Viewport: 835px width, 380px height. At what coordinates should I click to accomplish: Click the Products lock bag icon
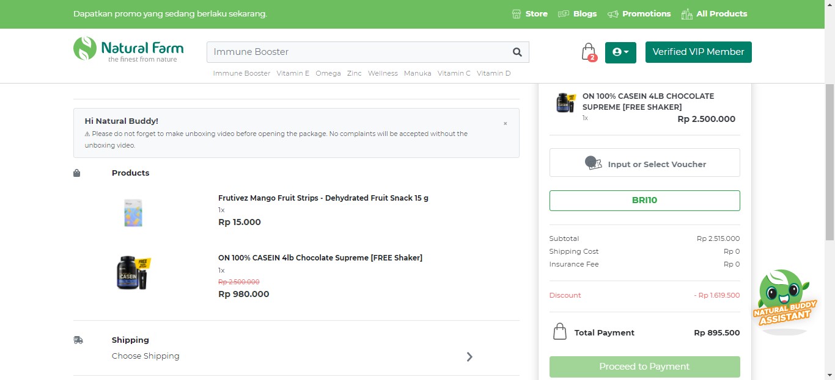pos(77,173)
